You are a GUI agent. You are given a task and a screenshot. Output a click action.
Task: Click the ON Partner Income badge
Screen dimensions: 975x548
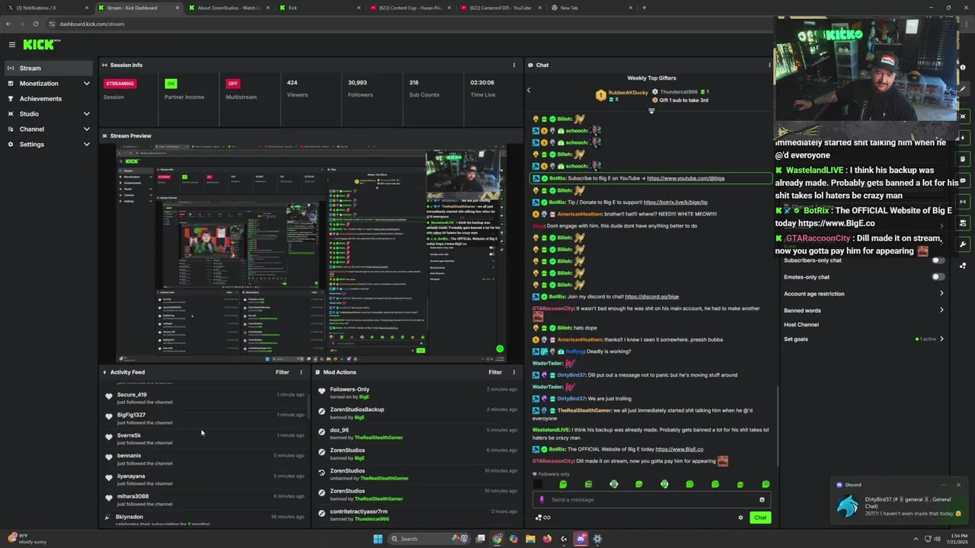point(171,84)
